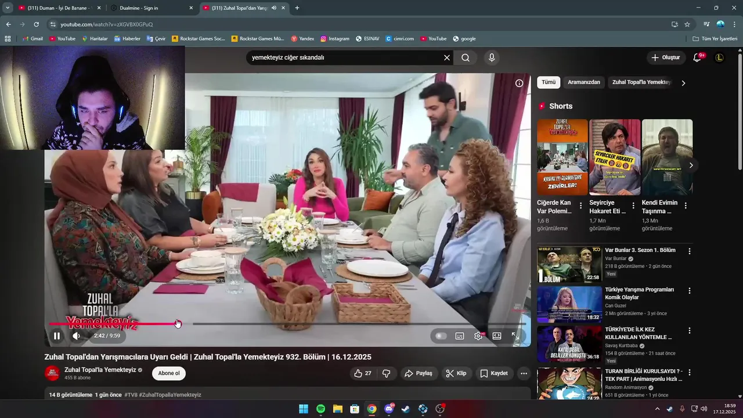Open the Instagram bookmark
The height and width of the screenshot is (418, 743).
pos(335,39)
